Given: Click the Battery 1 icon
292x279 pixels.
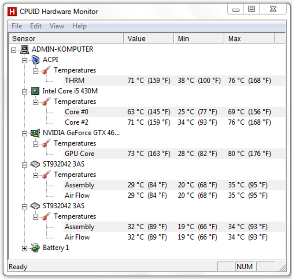Looking at the screenshot, I should click(35, 248).
